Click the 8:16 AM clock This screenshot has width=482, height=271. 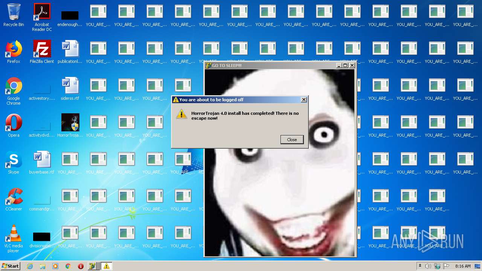pos(463,266)
